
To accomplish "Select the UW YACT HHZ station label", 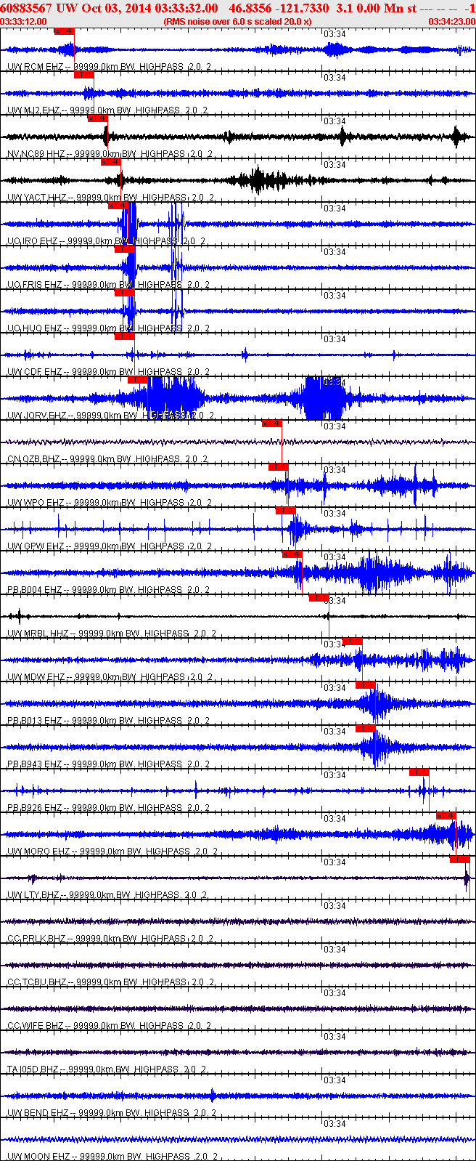I will pyautogui.click(x=110, y=198).
